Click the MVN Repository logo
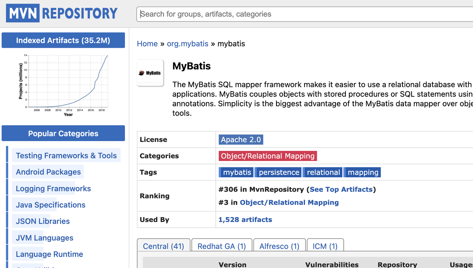The height and width of the screenshot is (268, 473). click(x=62, y=13)
